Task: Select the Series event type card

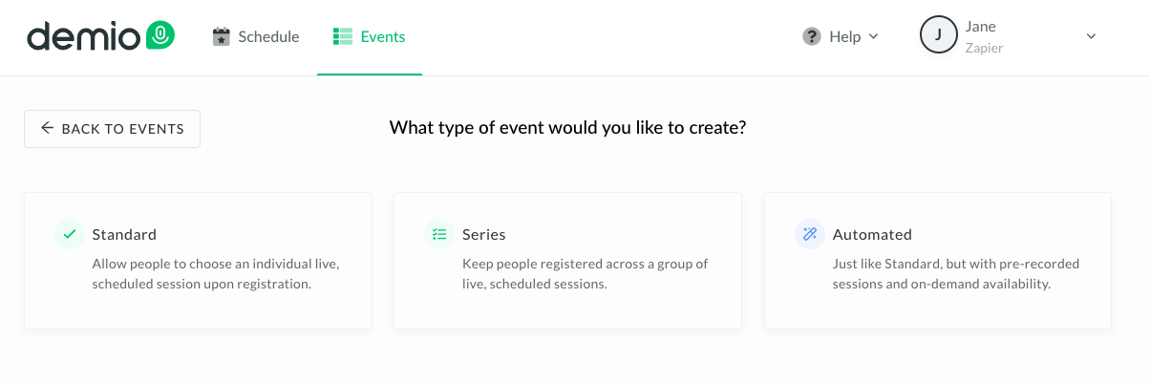Action: (x=567, y=261)
